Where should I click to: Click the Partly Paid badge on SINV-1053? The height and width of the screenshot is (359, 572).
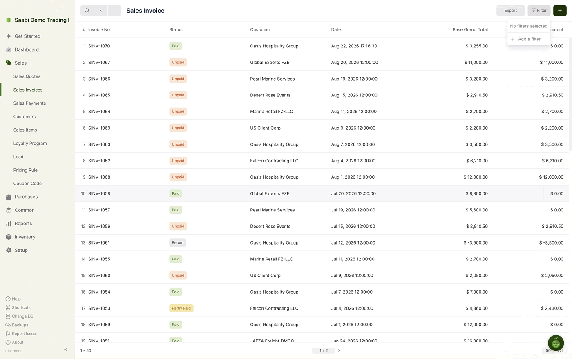tap(181, 308)
